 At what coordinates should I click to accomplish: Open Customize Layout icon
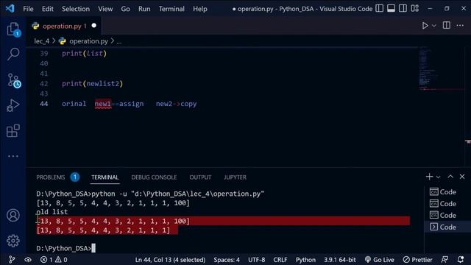pos(415,8)
